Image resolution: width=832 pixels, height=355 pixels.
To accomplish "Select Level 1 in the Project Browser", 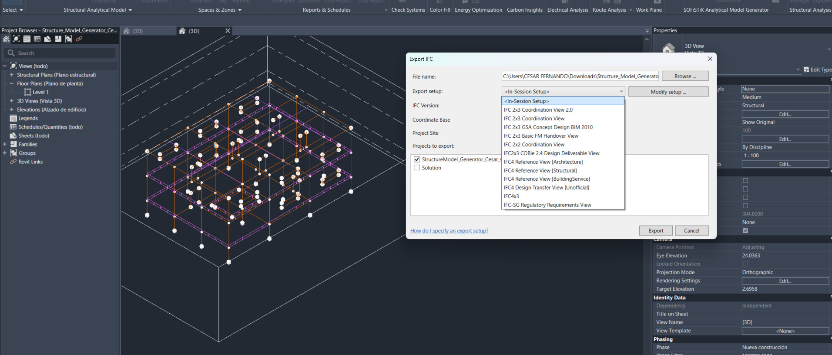I will [x=40, y=92].
